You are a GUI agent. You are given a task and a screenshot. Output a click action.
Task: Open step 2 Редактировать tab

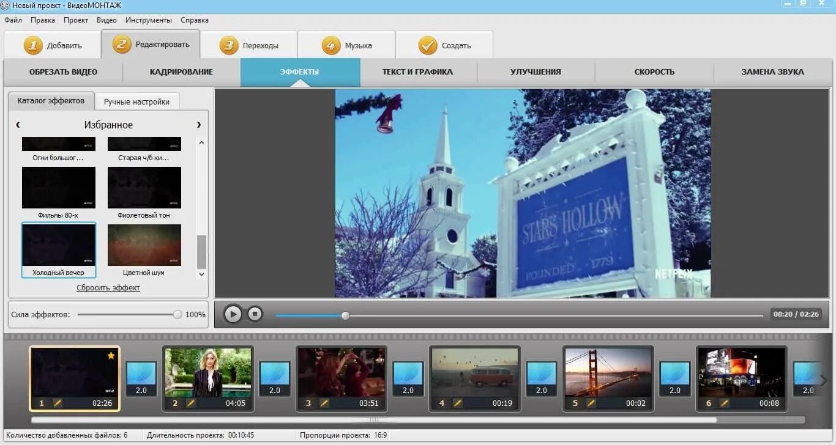click(x=151, y=44)
